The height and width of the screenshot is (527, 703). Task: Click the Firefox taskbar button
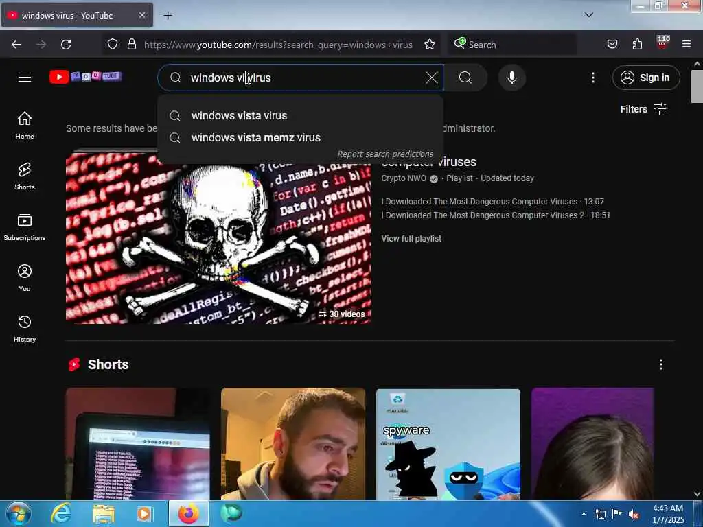[x=189, y=513]
